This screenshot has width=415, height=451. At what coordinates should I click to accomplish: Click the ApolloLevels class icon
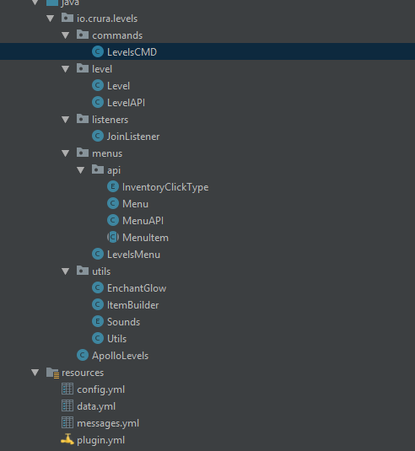point(83,355)
